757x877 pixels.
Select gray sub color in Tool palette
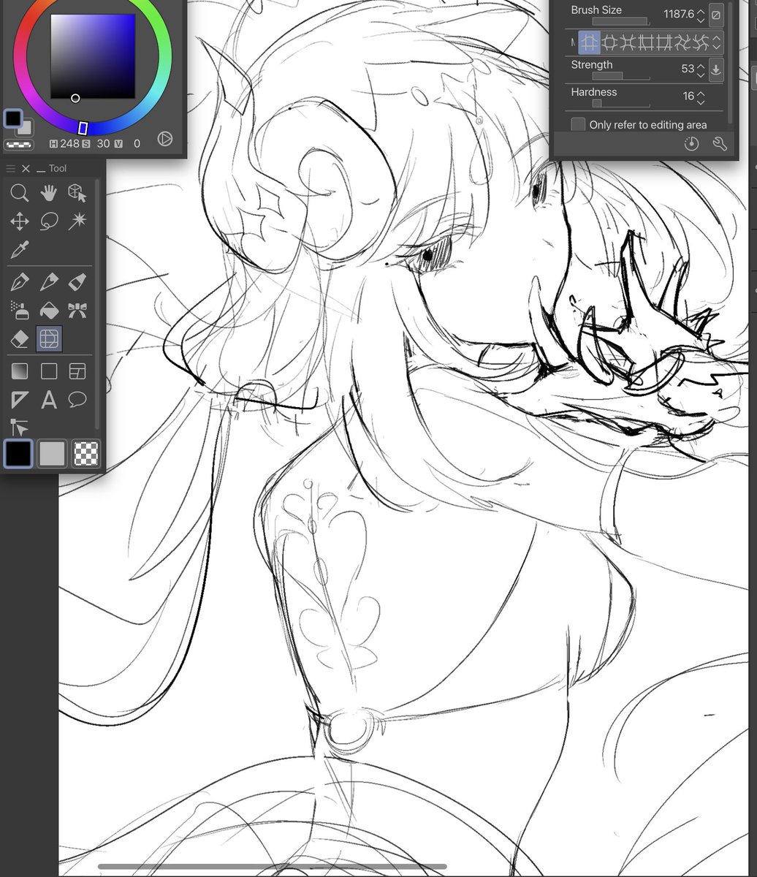click(x=53, y=453)
